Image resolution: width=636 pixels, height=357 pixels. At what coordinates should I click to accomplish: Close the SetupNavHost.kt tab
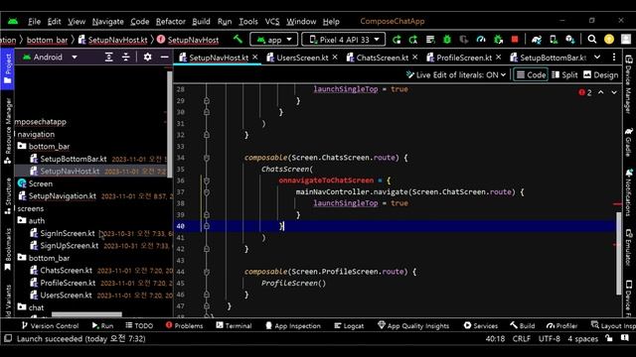(x=255, y=58)
